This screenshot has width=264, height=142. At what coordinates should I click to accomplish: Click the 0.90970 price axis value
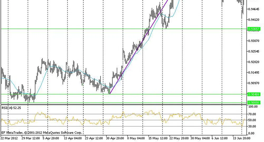tap(254, 83)
